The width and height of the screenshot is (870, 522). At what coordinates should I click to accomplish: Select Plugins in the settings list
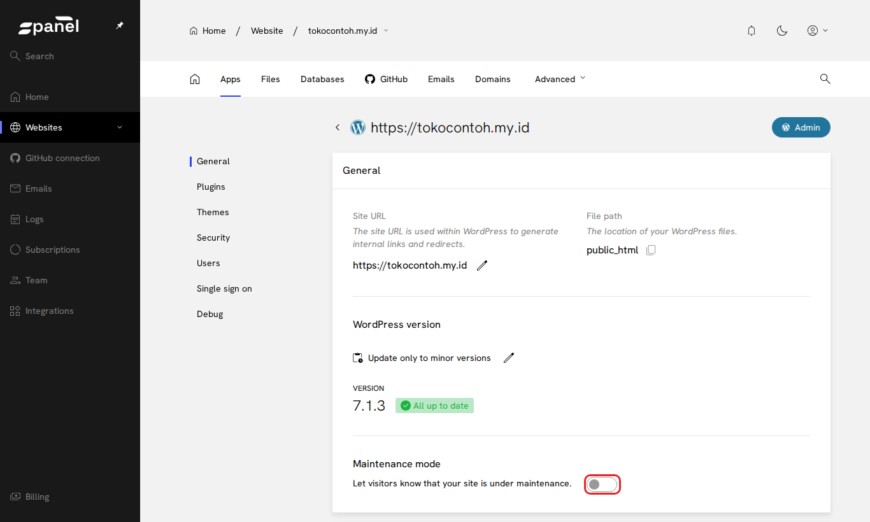point(211,187)
